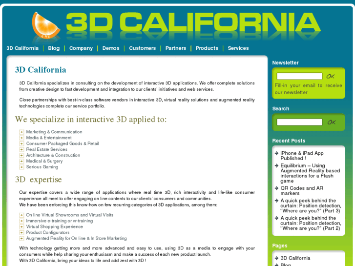Click the Search OK button
The image size is (355, 266).
tap(332, 122)
